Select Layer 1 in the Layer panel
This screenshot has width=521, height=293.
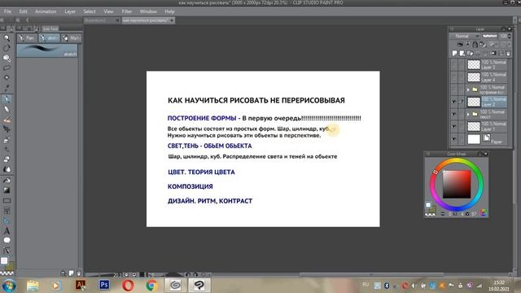point(487,126)
